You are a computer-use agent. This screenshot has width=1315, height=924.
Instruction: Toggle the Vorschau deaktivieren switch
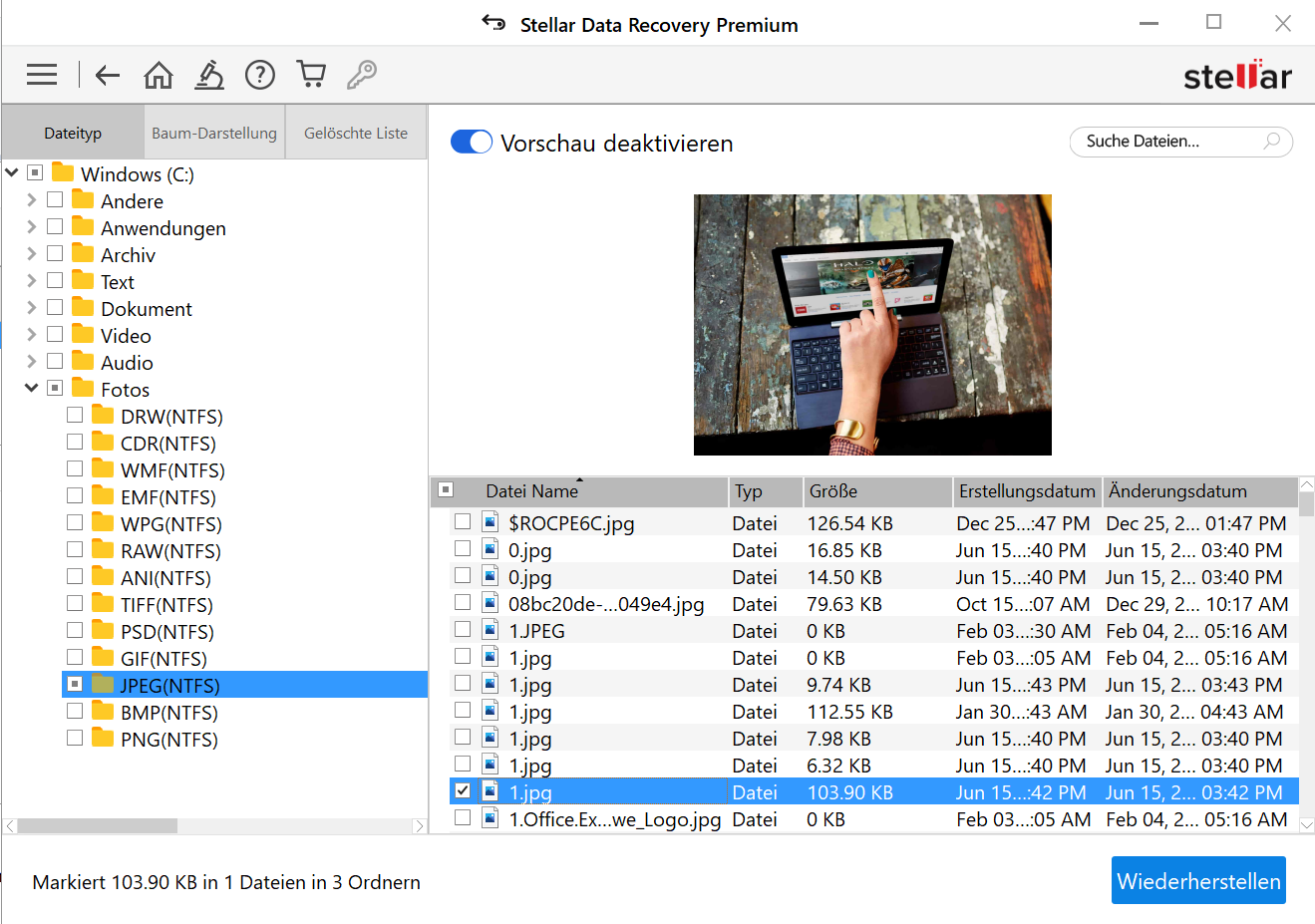[x=472, y=143]
